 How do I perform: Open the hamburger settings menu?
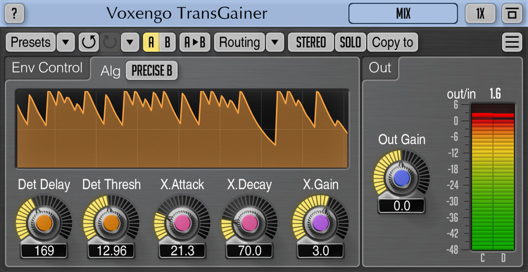pos(513,42)
